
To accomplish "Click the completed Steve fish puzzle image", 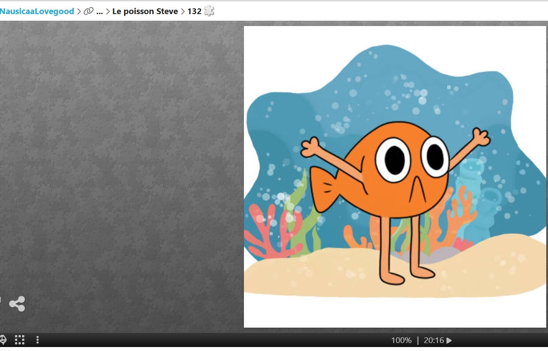I will 395,177.
